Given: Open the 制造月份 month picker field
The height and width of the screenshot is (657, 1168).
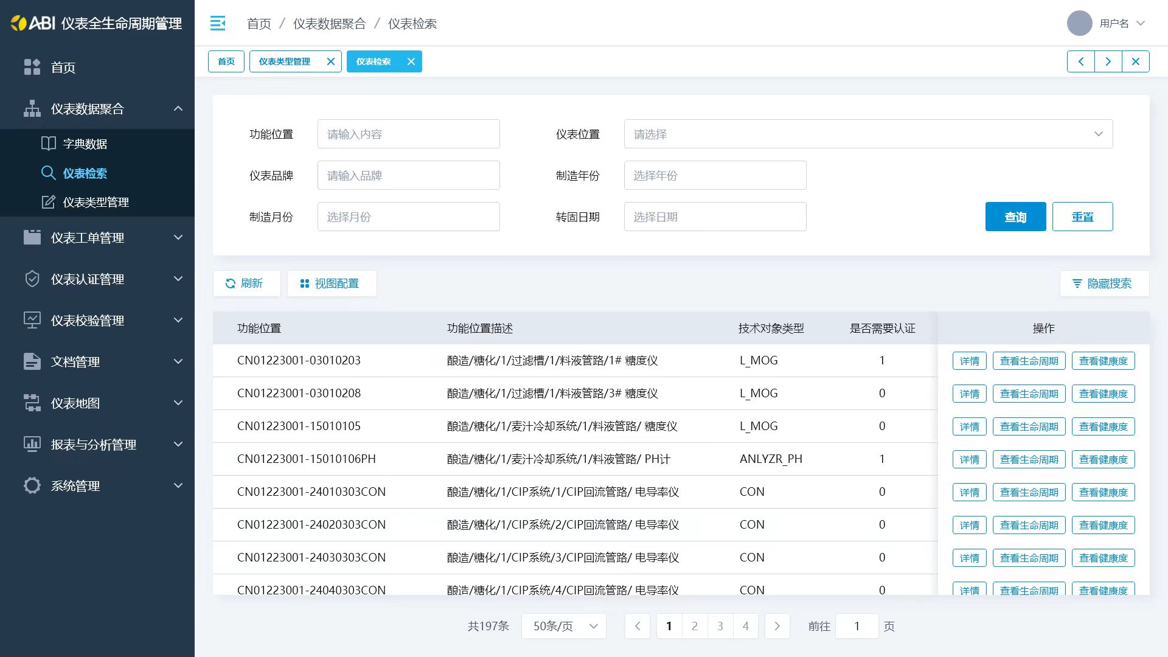Looking at the screenshot, I should coord(408,217).
